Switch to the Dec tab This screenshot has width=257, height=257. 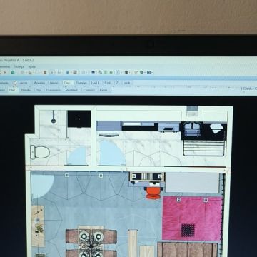click(67, 83)
